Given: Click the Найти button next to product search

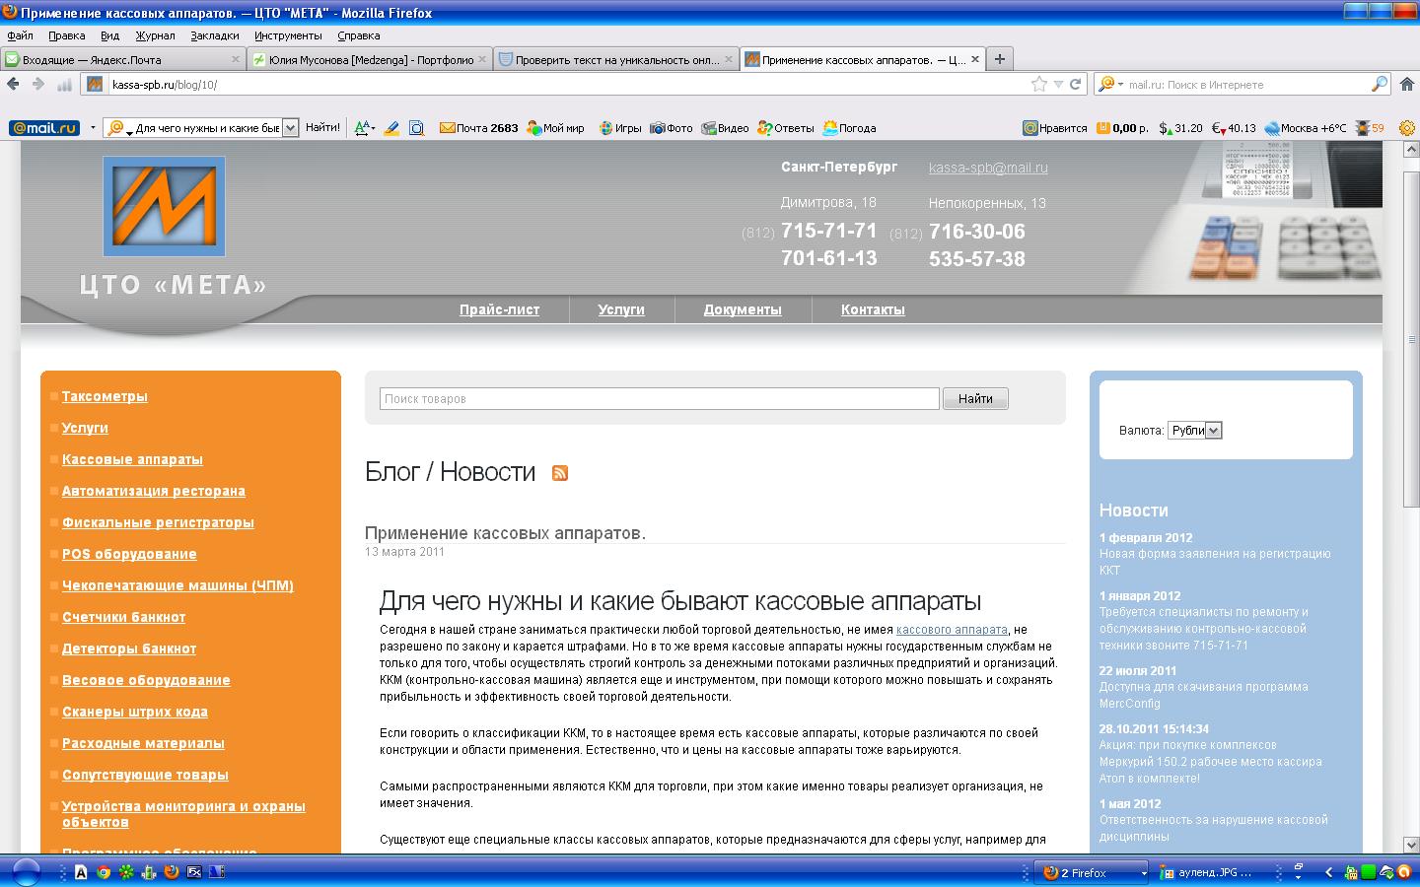Looking at the screenshot, I should [x=975, y=398].
